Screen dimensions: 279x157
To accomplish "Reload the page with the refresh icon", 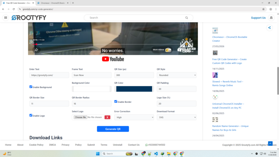I will tap(13, 9).
